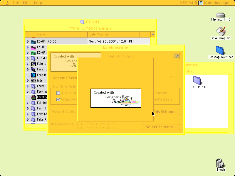Expand the F-14 folder triangle
Image resolution: width=235 pixels, height=176 pixels.
coord(27,58)
